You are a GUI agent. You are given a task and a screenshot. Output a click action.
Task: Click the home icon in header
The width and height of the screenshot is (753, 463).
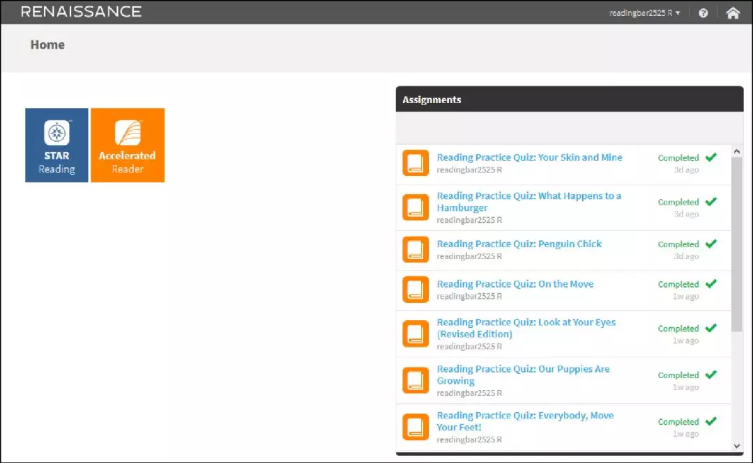tap(732, 13)
